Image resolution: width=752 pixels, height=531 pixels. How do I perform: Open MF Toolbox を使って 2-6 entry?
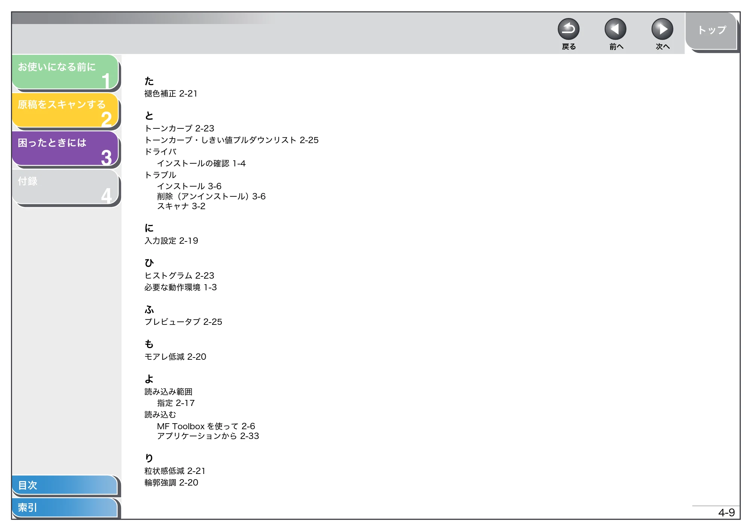206,426
